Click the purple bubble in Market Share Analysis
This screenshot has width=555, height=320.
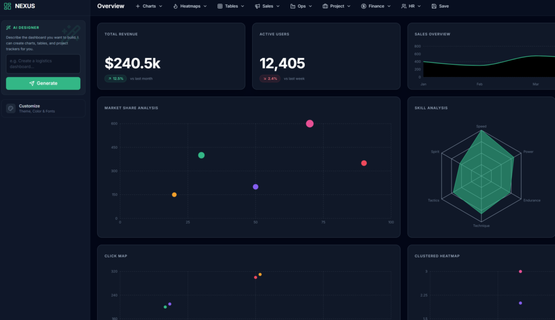click(x=255, y=187)
